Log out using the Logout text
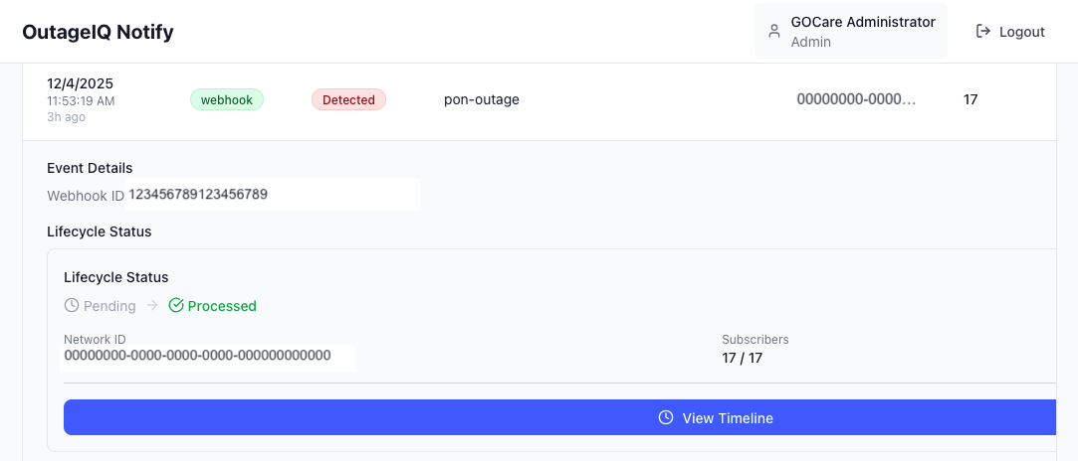 point(1021,32)
